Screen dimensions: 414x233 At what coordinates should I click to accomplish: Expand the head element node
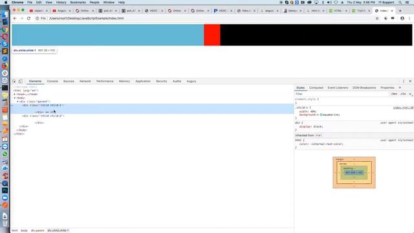pyautogui.click(x=15, y=94)
